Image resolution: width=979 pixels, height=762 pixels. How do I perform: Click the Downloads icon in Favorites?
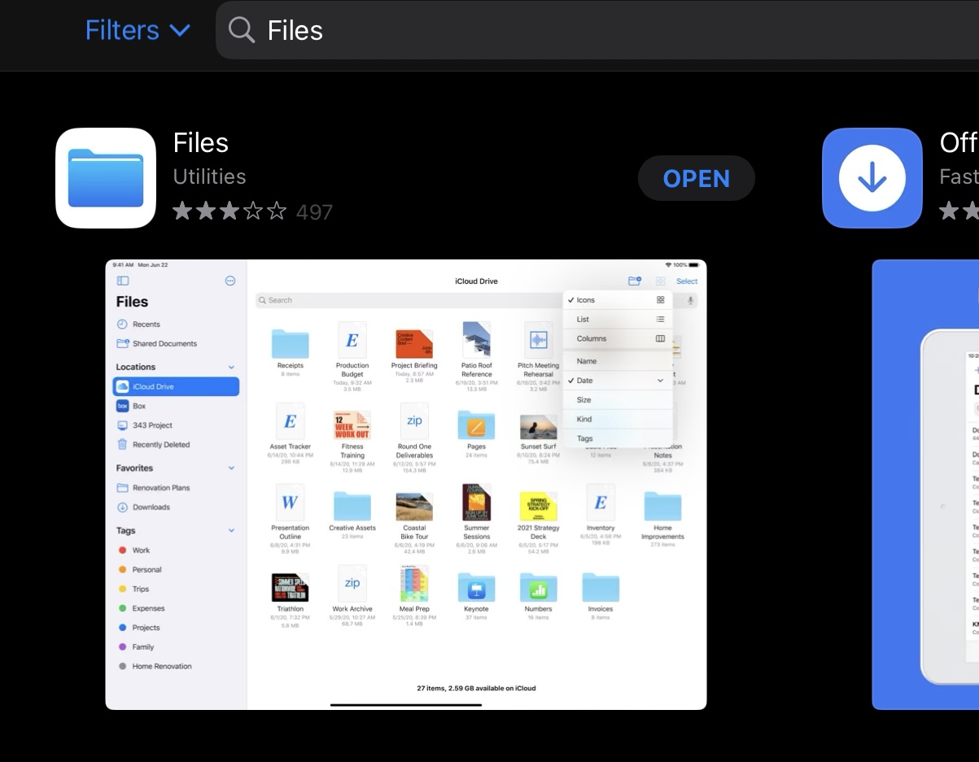coord(123,507)
